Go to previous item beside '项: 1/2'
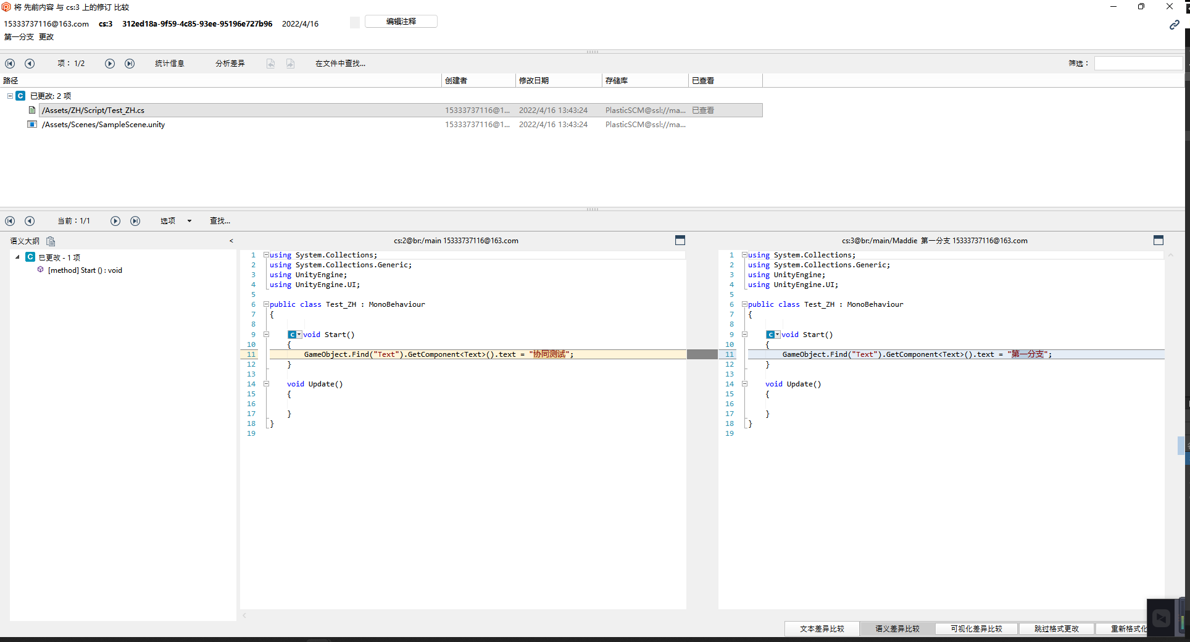The height and width of the screenshot is (642, 1190). click(x=30, y=64)
